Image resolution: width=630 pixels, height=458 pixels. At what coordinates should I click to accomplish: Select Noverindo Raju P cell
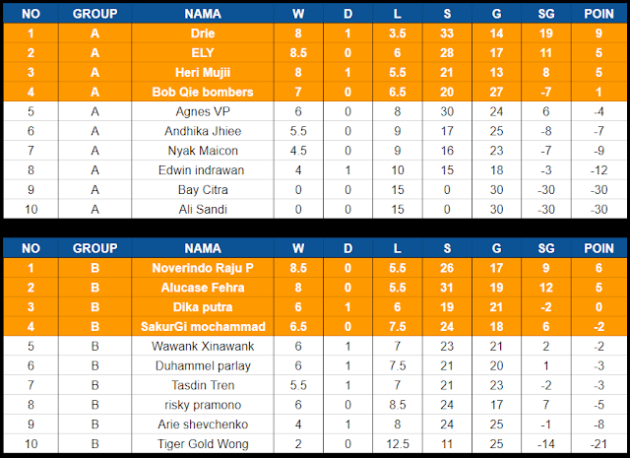click(203, 268)
